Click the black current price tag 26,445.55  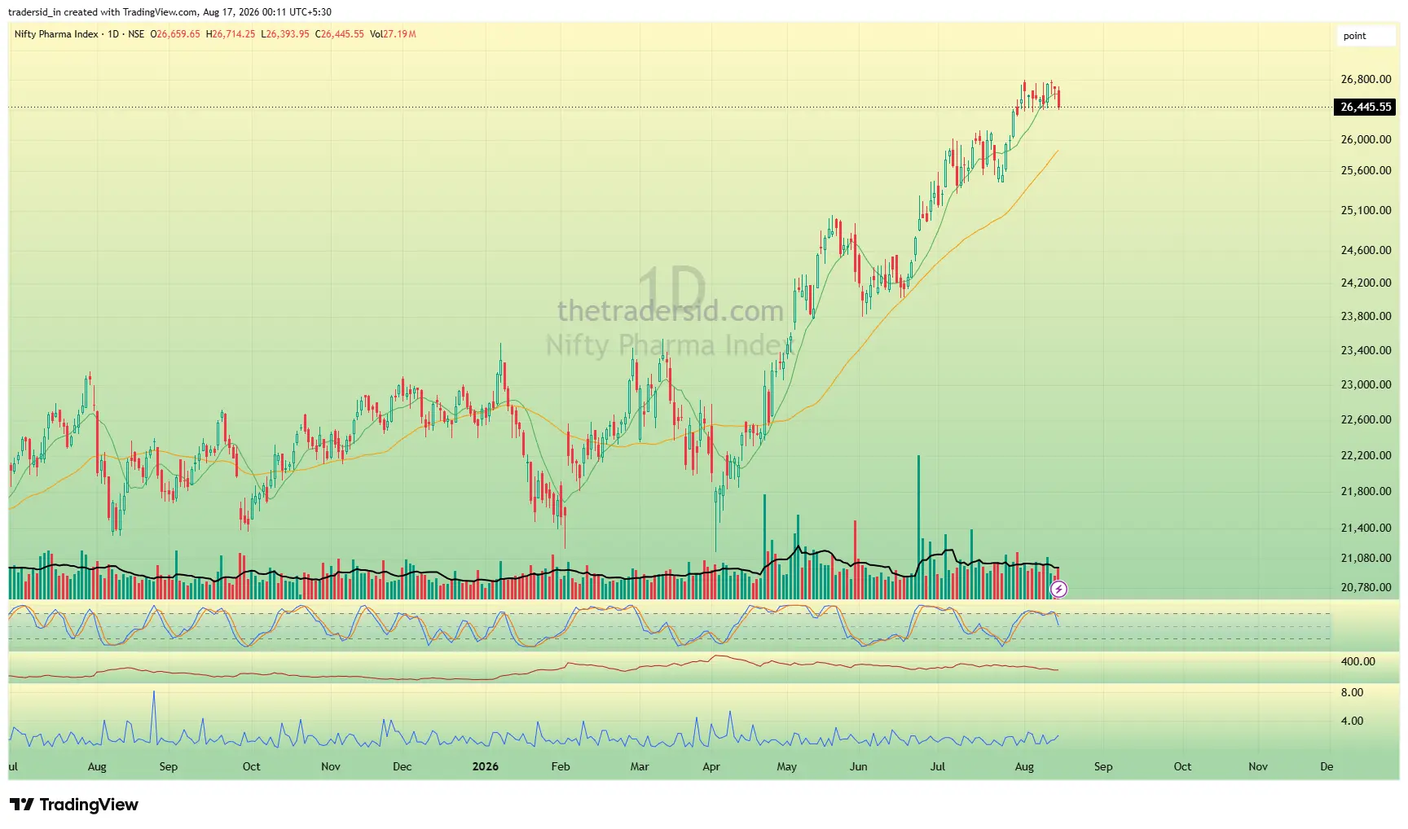(1365, 107)
